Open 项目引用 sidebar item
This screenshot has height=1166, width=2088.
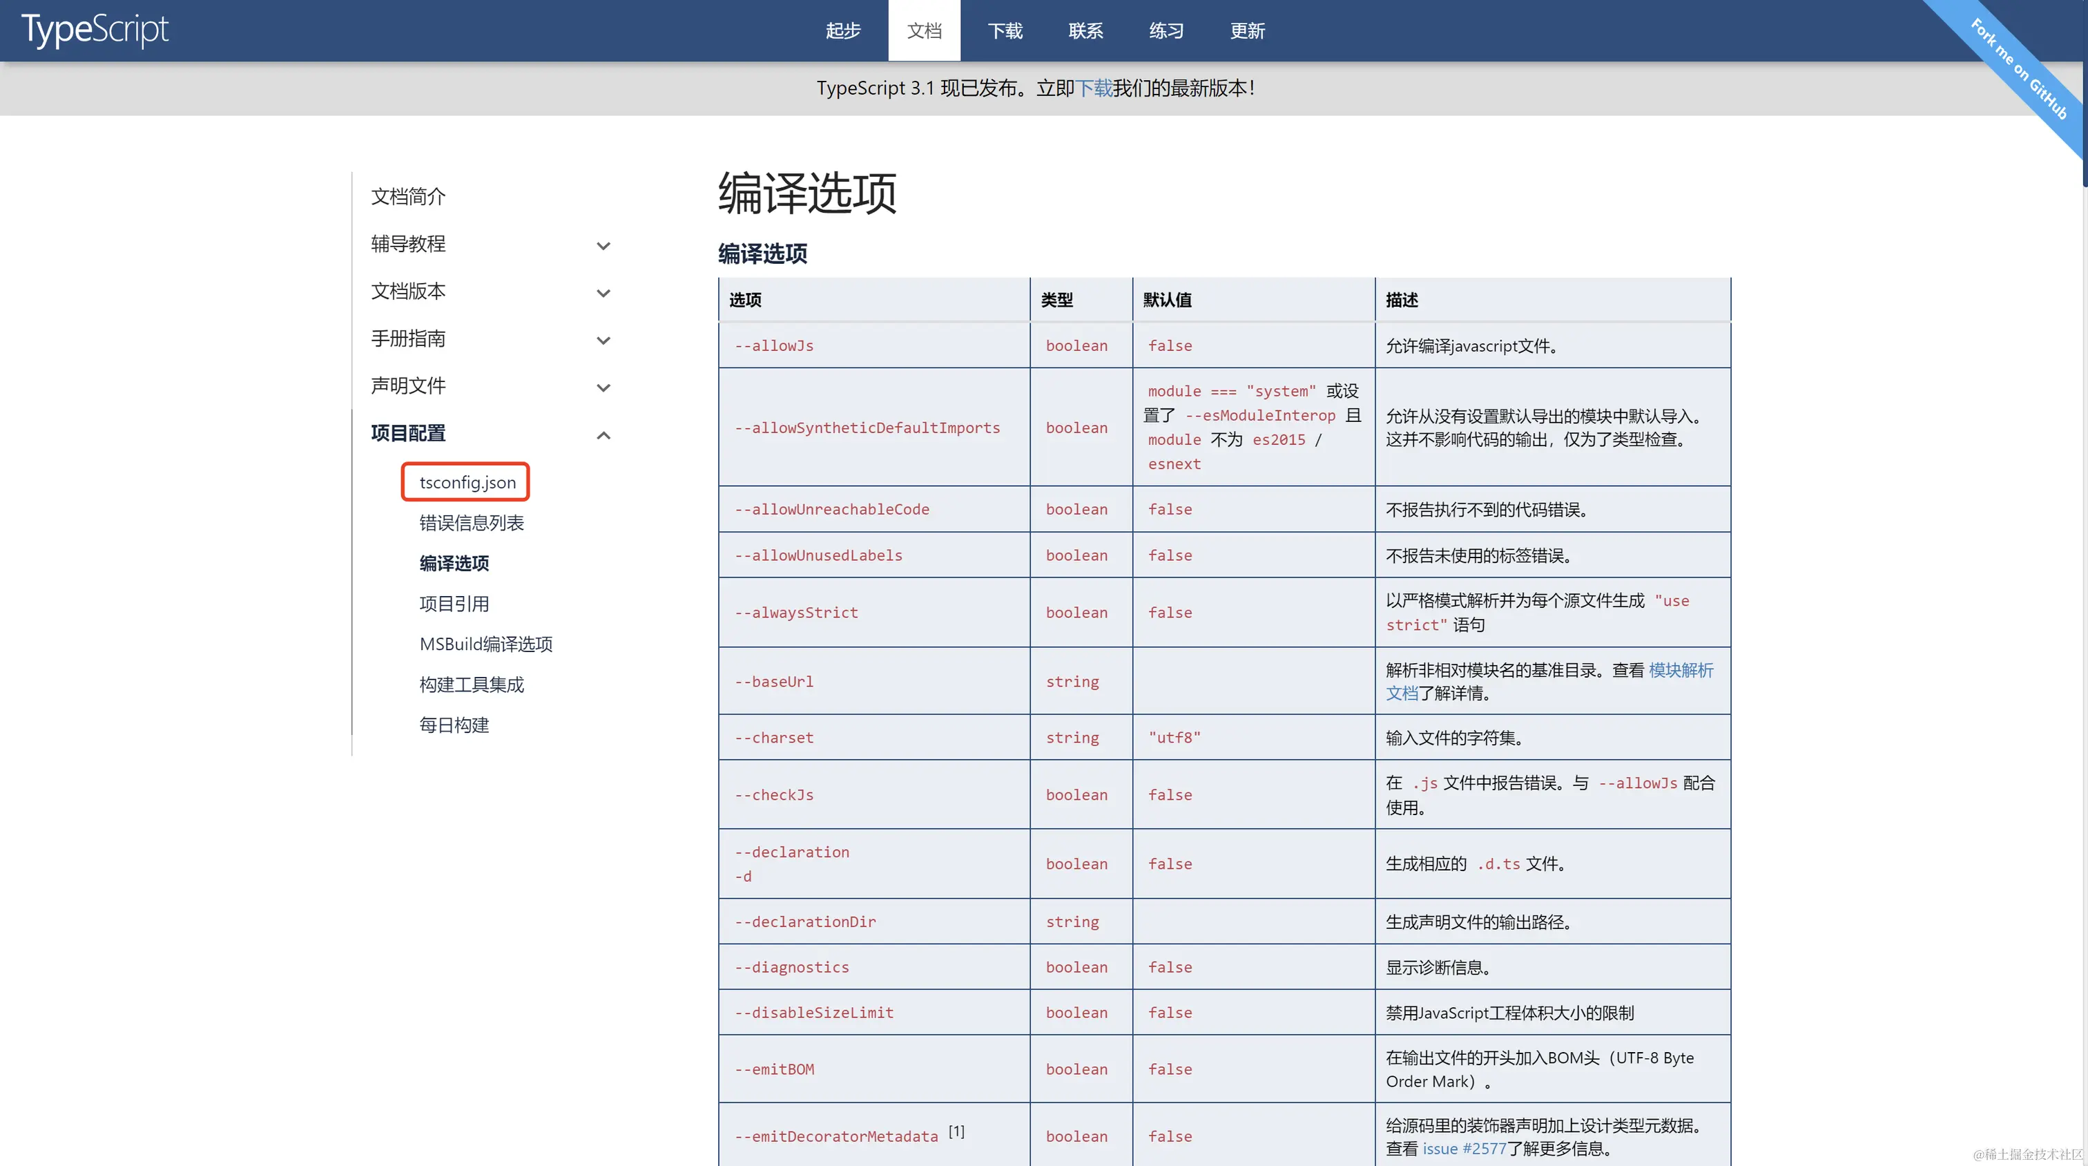(454, 604)
